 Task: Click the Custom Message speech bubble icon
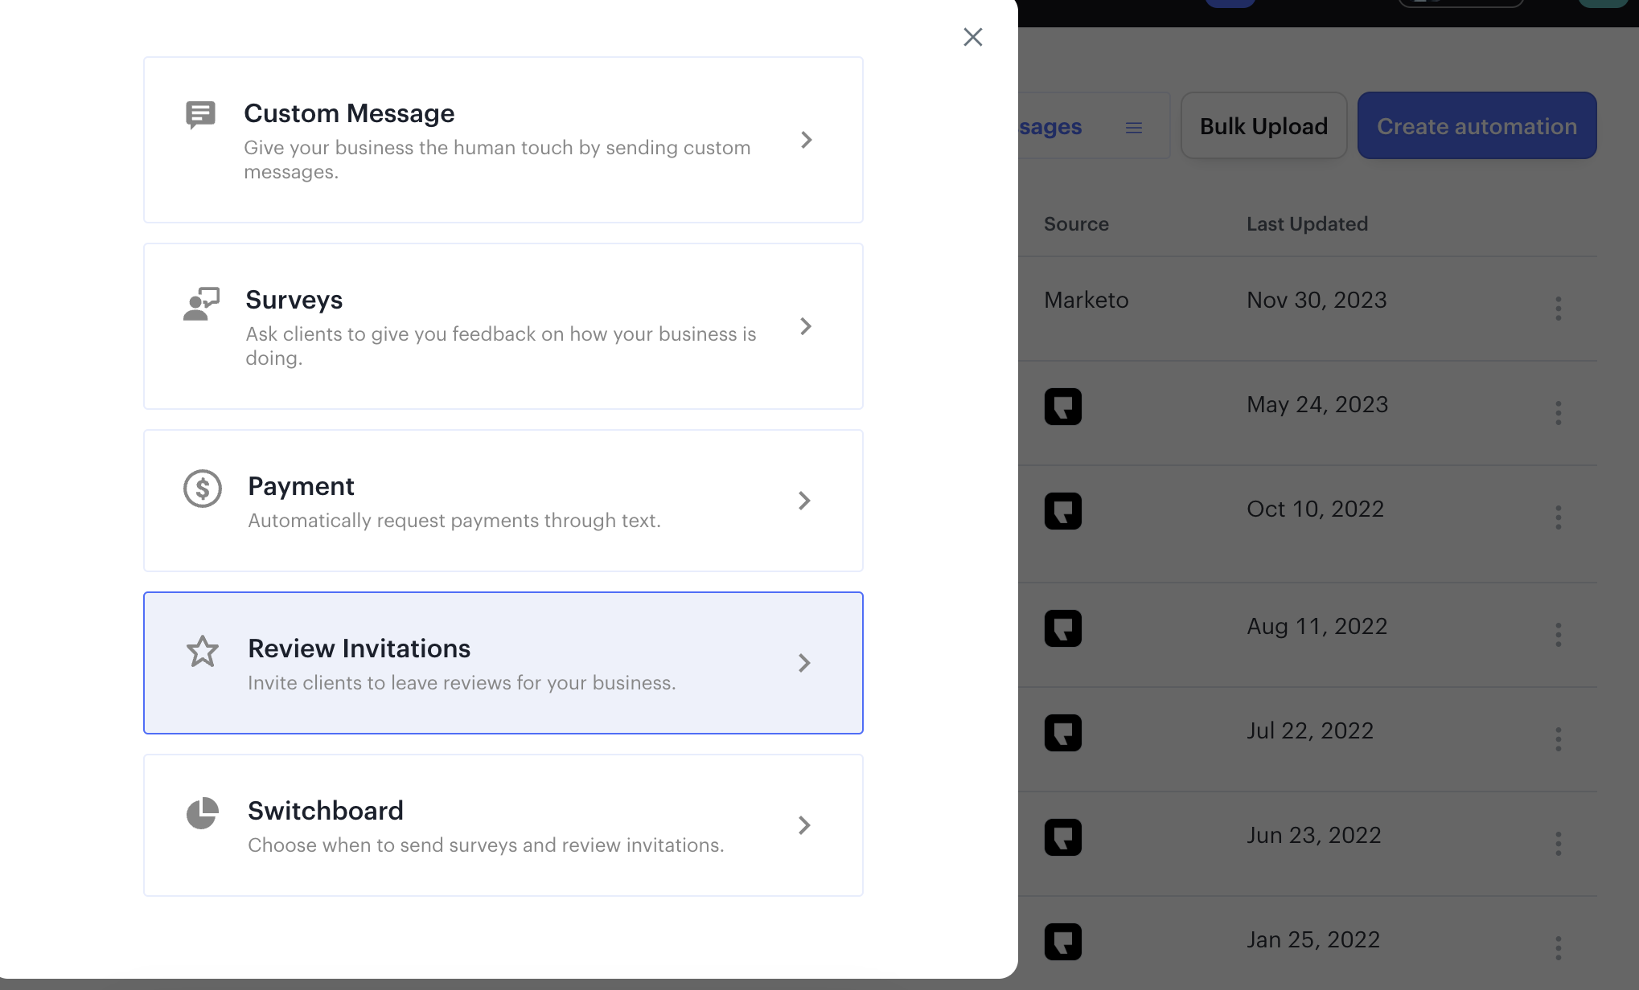tap(200, 115)
